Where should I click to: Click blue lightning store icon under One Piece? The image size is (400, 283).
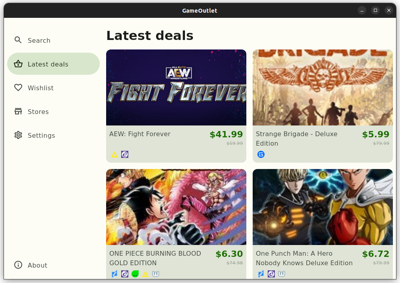[x=114, y=274]
